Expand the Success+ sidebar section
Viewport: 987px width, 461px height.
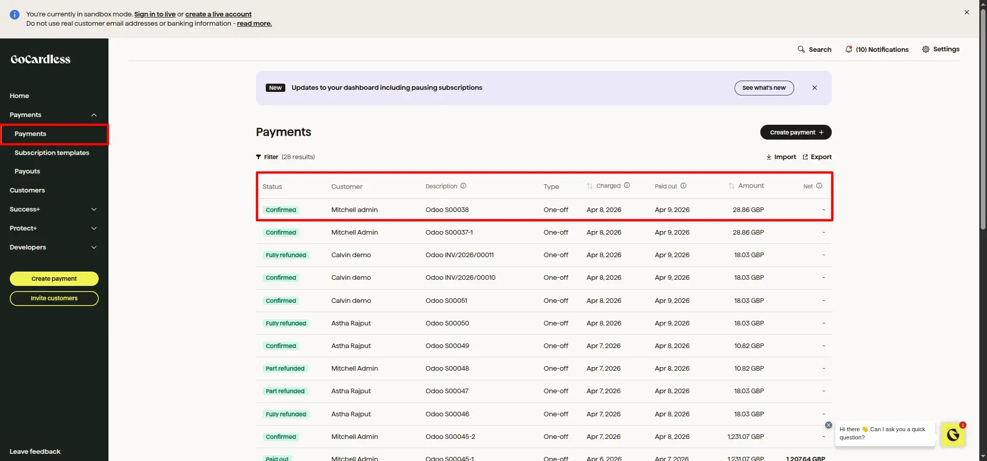coord(94,209)
